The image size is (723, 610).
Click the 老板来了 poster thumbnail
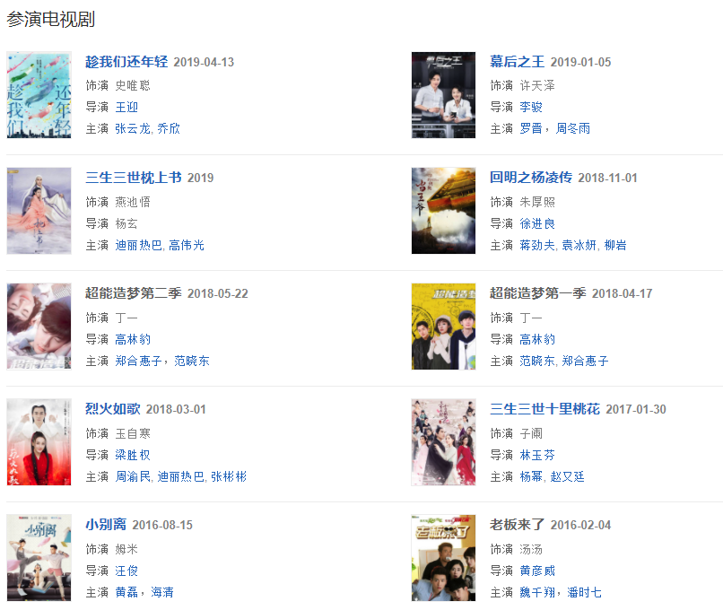coord(443,558)
